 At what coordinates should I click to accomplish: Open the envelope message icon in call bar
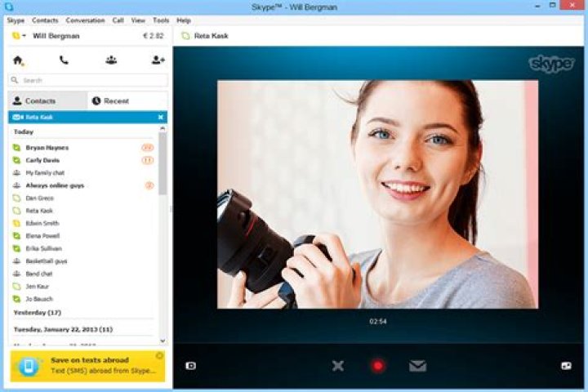pos(417,365)
